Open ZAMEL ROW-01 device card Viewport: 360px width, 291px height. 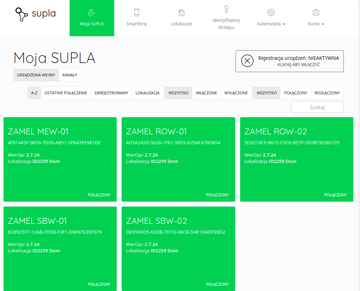(x=178, y=159)
